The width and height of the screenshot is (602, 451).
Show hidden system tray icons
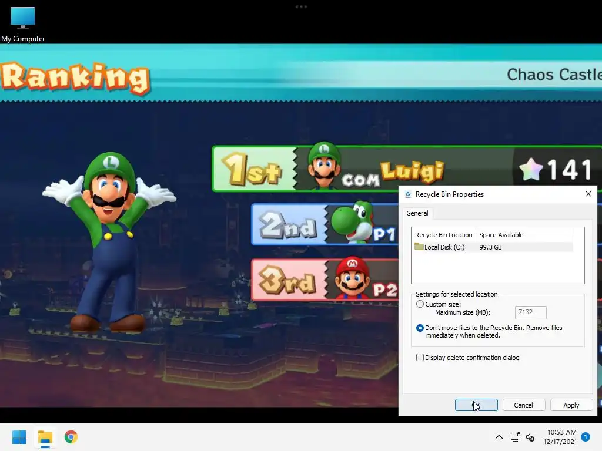499,437
